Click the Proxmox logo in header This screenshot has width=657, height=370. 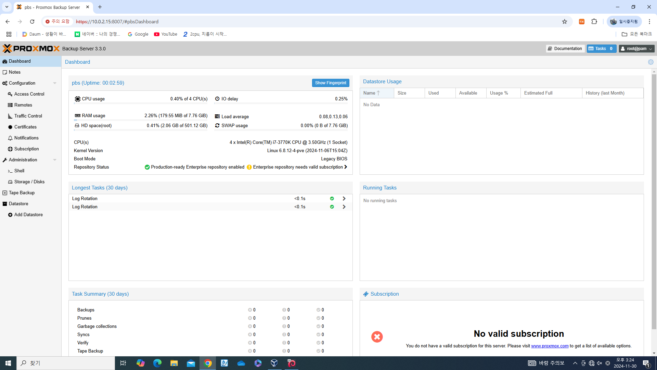(x=31, y=49)
